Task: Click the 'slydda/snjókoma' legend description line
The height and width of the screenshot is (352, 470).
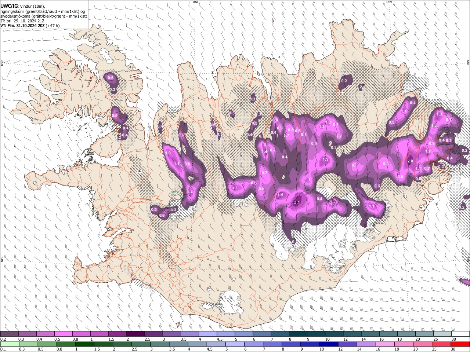Action: (x=44, y=16)
